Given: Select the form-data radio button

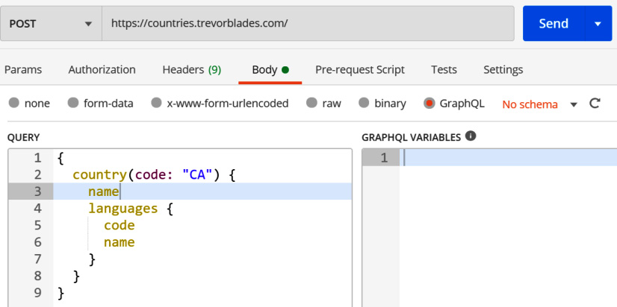Looking at the screenshot, I should pos(73,104).
